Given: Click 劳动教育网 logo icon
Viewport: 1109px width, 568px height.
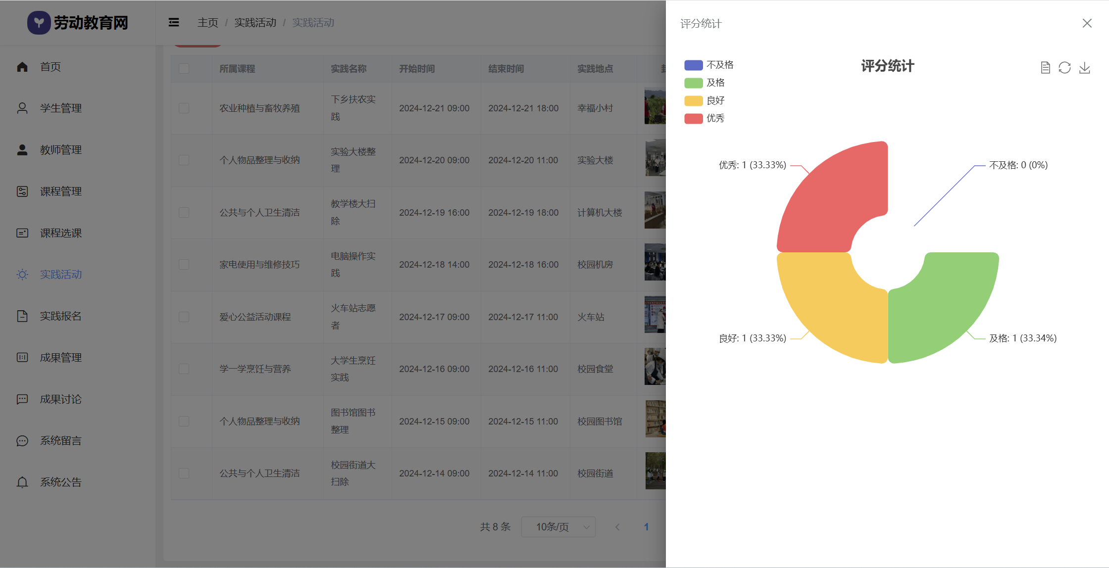Looking at the screenshot, I should [x=39, y=23].
